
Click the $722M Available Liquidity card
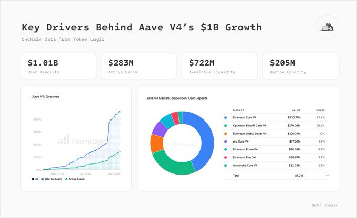(219, 66)
